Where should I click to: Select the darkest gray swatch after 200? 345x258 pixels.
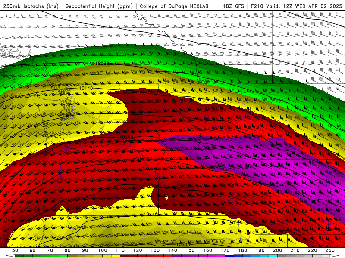(x=282, y=256)
